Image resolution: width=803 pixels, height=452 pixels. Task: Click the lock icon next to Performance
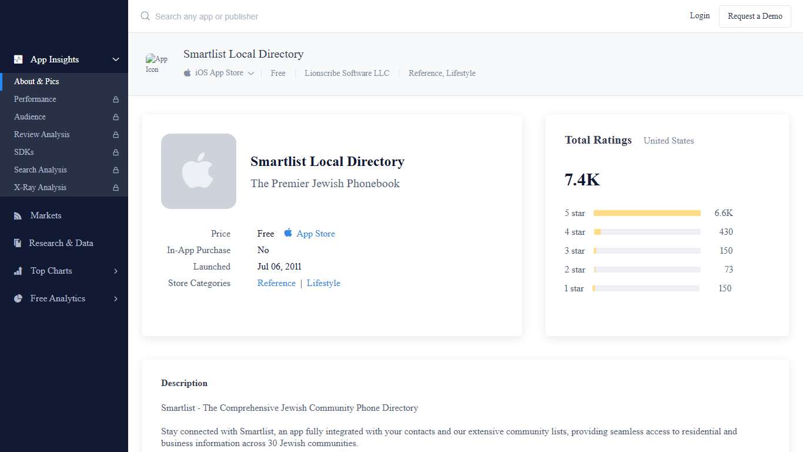117,99
